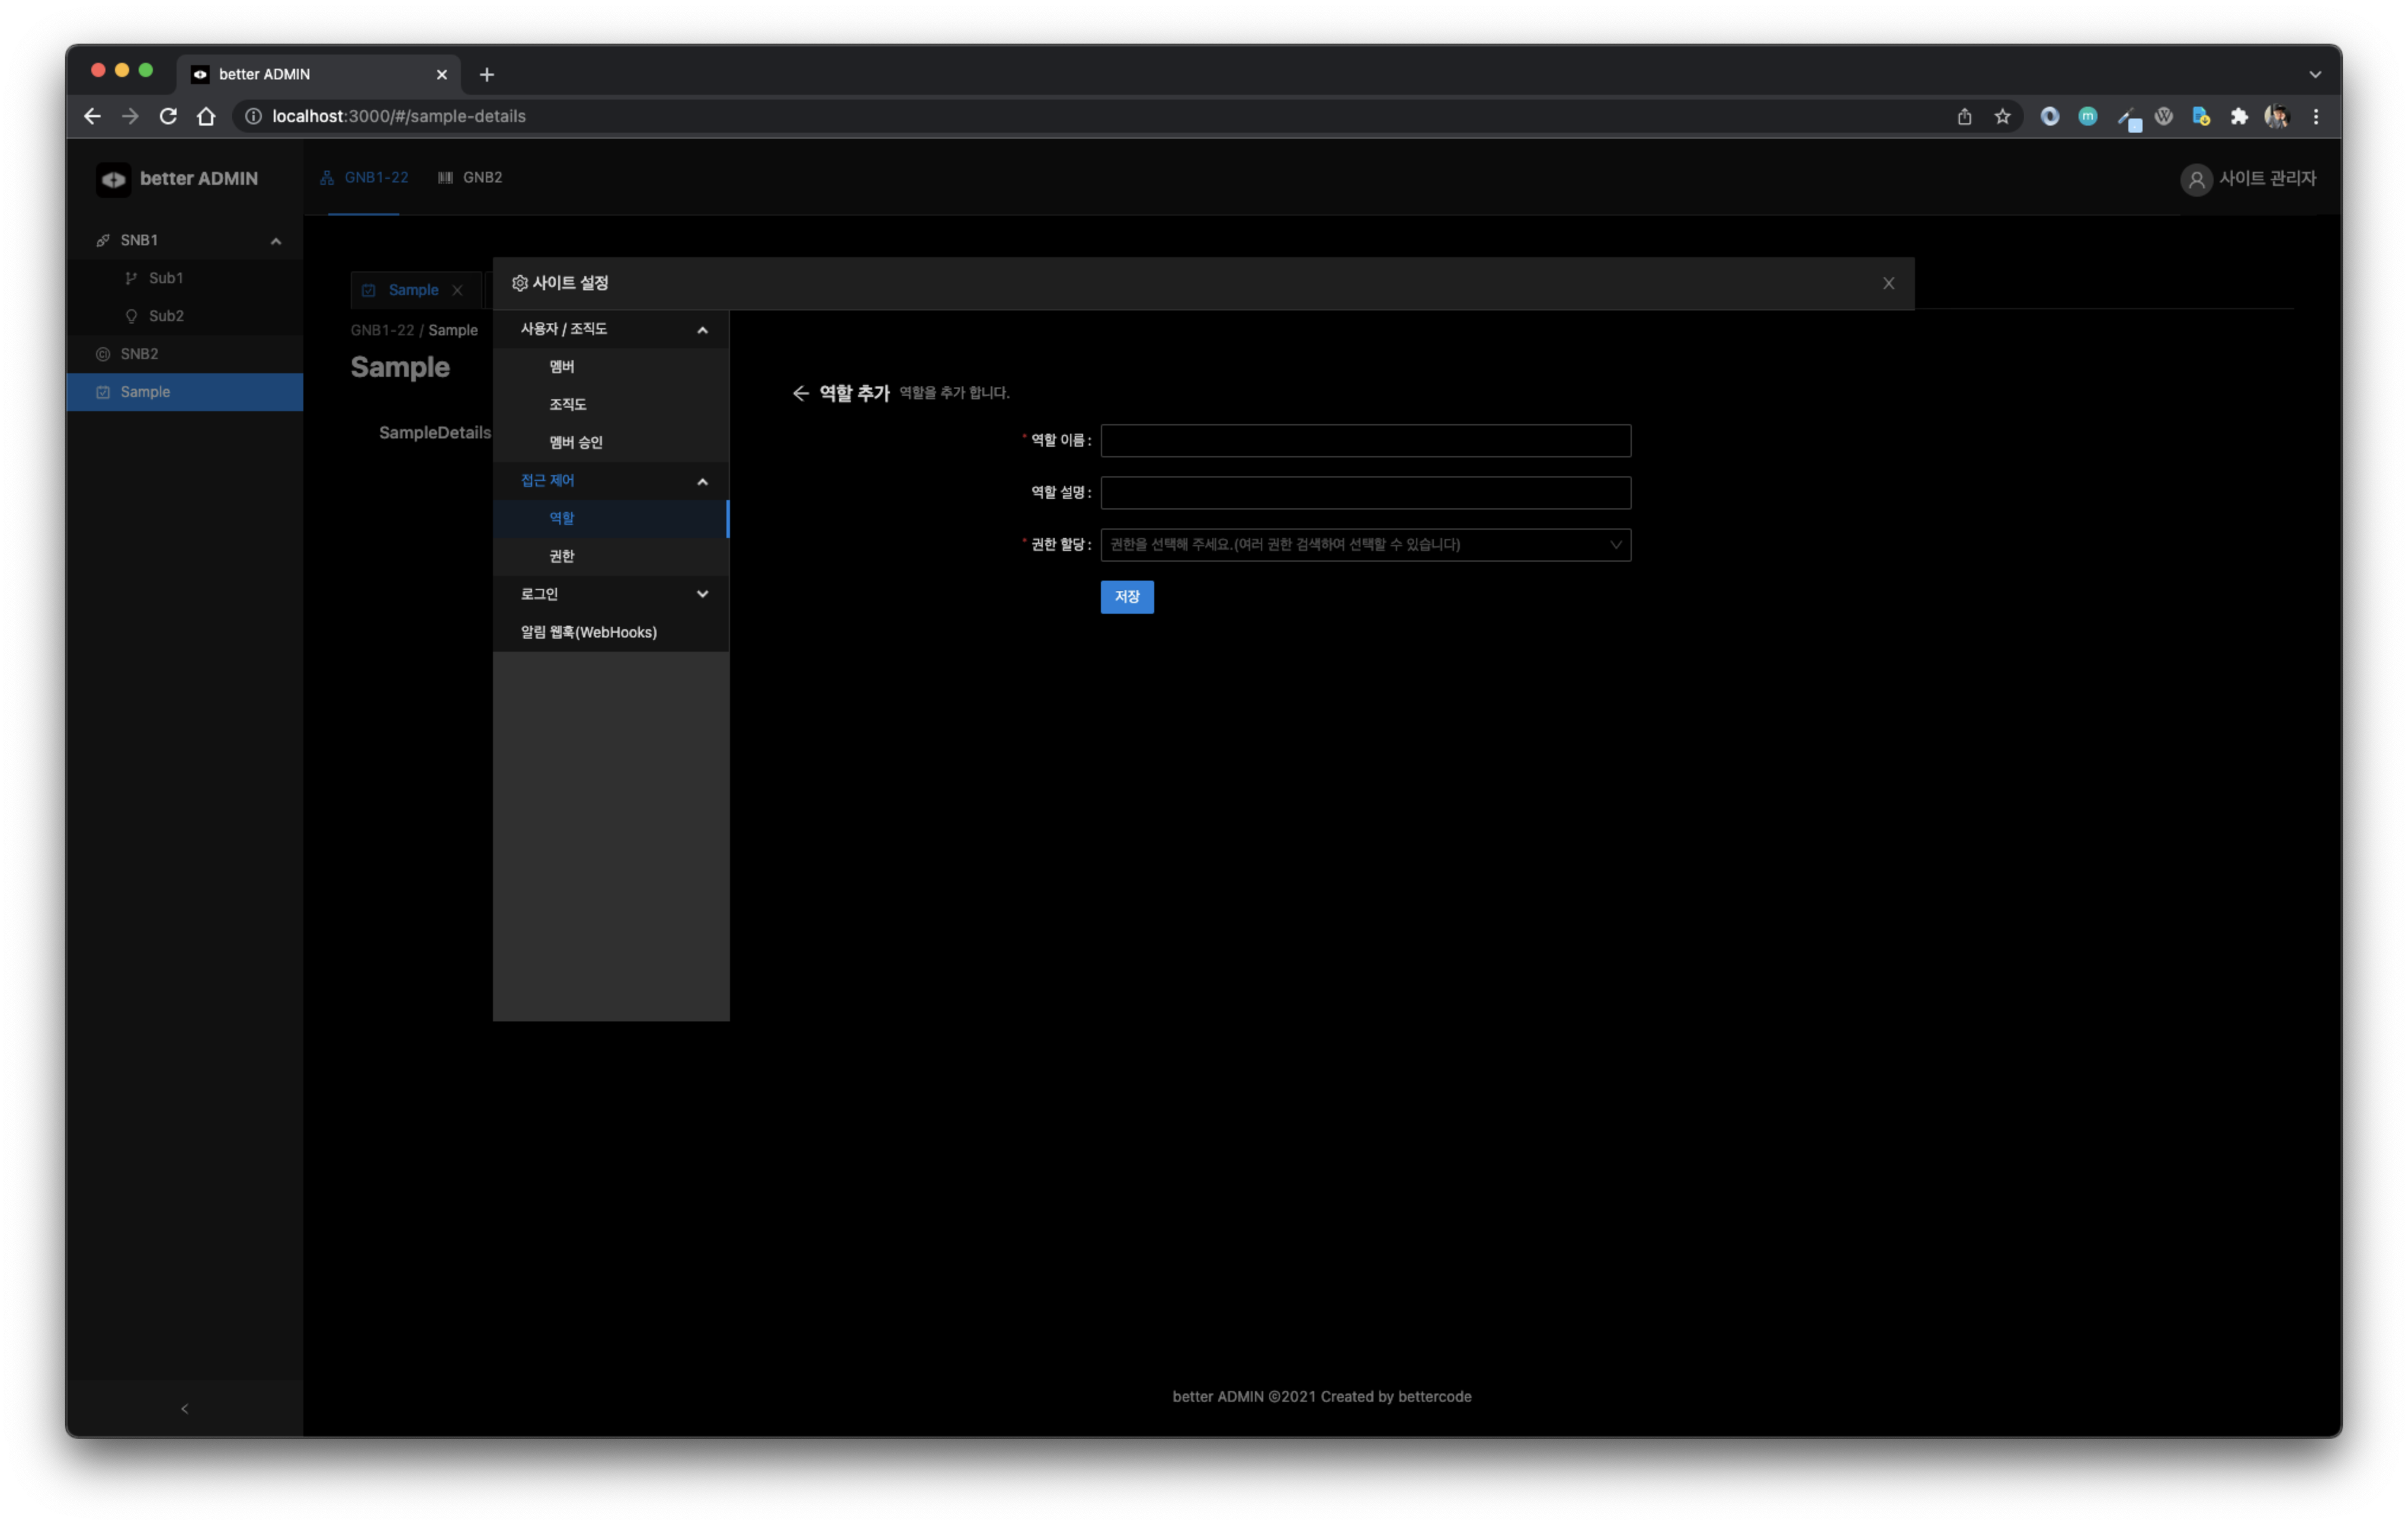The height and width of the screenshot is (1525, 2408).
Task: Open the 권한 할당 dropdown
Action: click(x=1364, y=545)
